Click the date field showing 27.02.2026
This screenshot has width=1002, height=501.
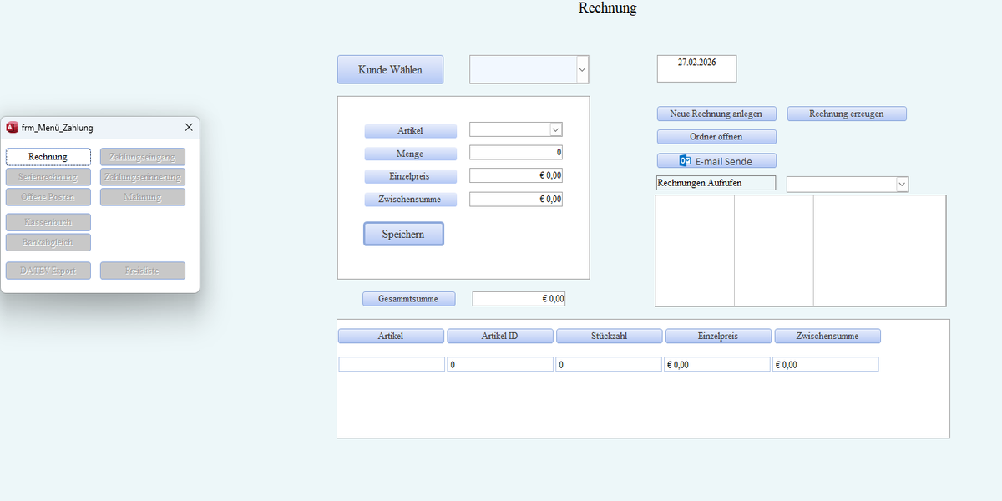pyautogui.click(x=697, y=69)
